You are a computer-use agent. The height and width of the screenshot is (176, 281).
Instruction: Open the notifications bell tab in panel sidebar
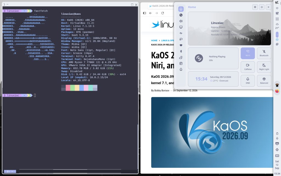(x=181, y=70)
